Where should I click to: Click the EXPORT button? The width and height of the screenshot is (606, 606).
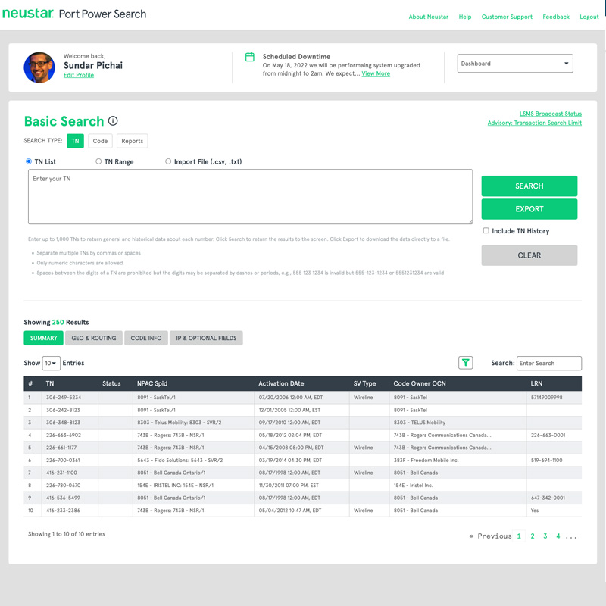tap(529, 209)
